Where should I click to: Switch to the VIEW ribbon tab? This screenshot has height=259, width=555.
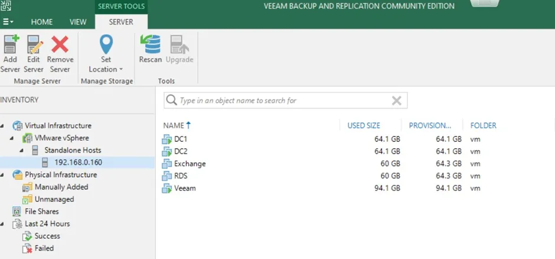(78, 22)
